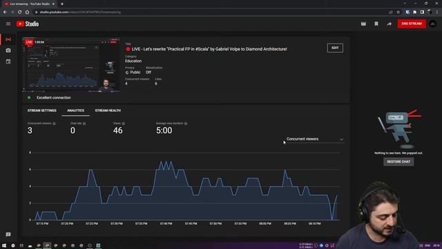The height and width of the screenshot is (249, 442).
Task: Click the Average view duration info icon
Action: point(186,124)
